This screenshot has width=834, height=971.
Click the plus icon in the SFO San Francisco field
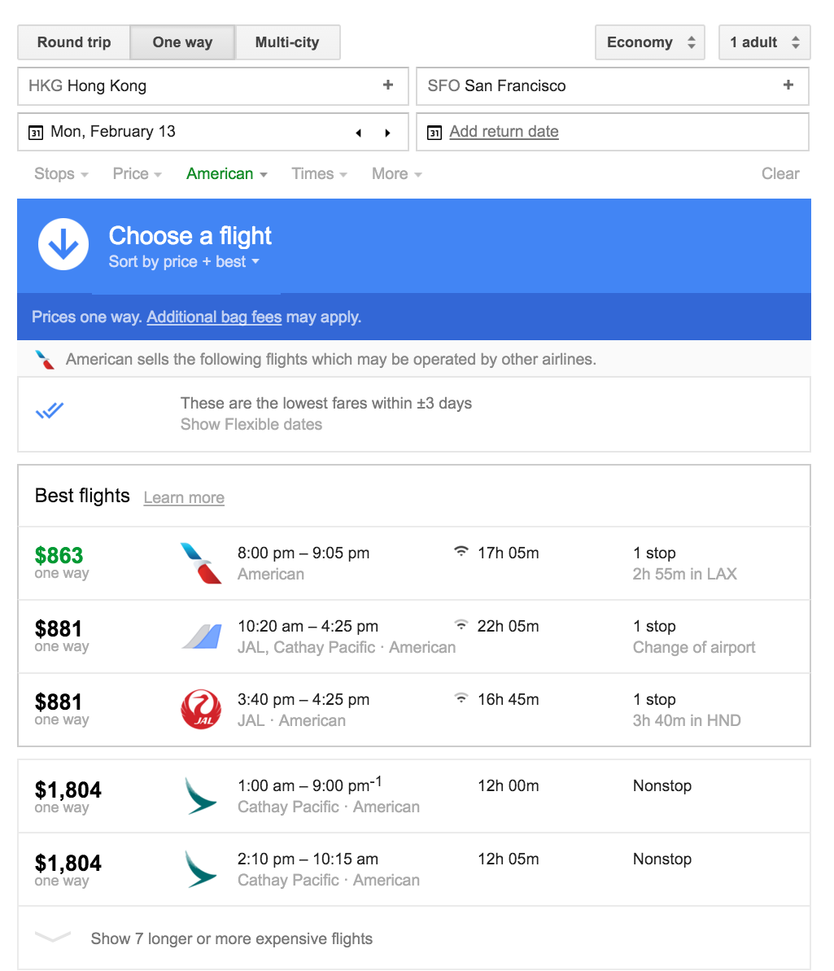click(788, 85)
